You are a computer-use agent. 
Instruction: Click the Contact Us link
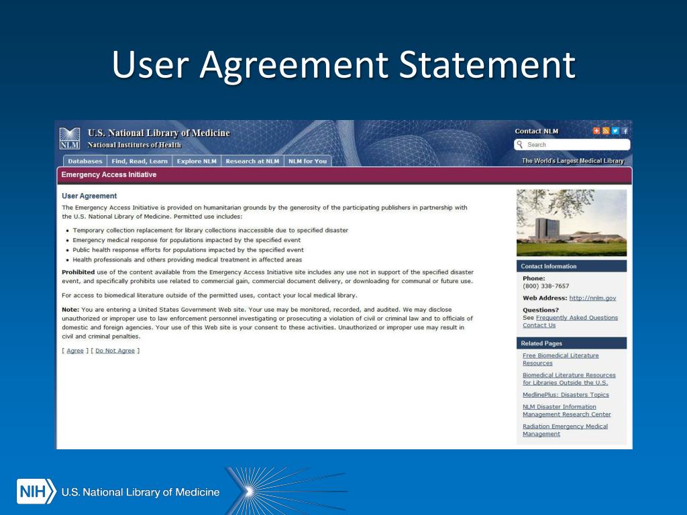point(539,325)
